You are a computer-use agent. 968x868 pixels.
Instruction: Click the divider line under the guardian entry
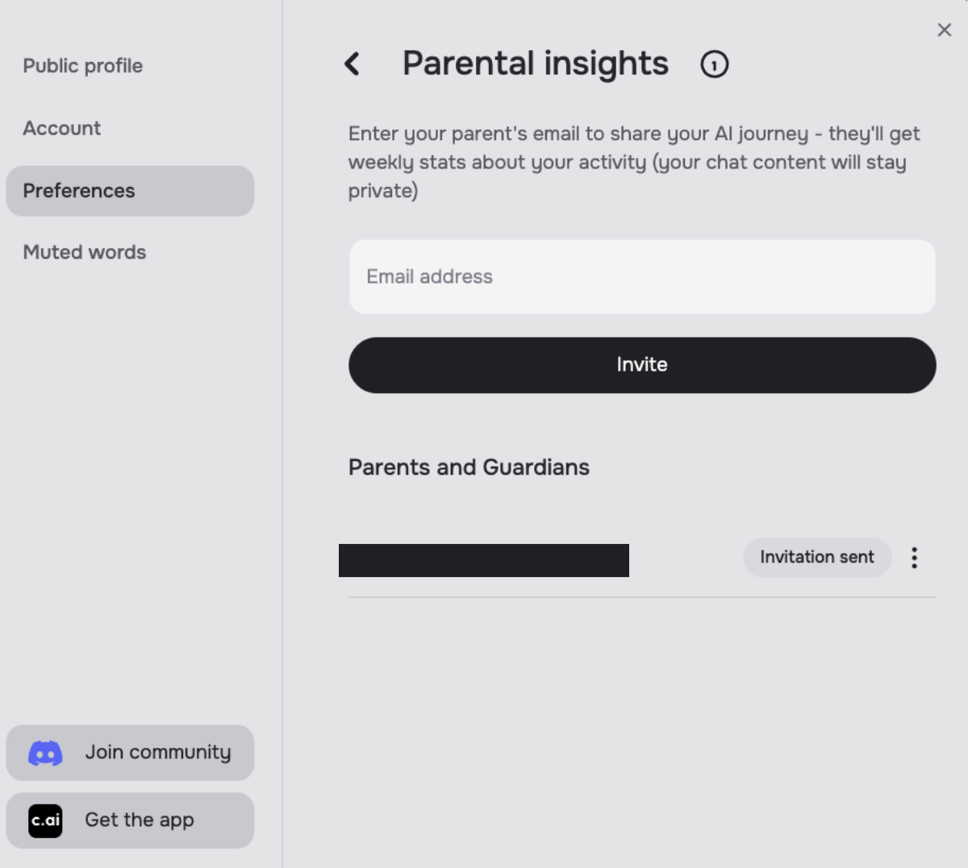[x=641, y=597]
